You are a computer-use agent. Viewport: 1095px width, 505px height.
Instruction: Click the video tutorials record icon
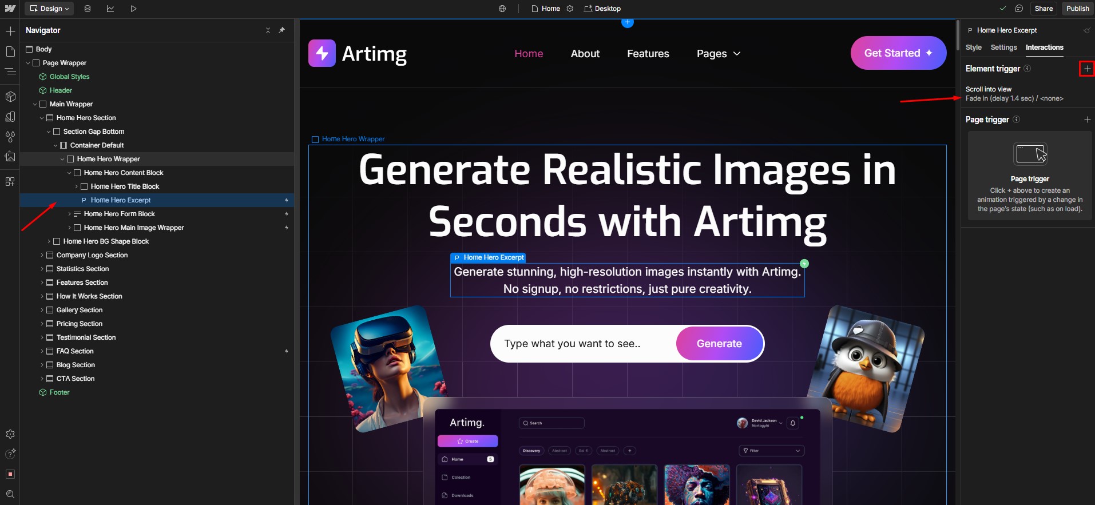[10, 474]
